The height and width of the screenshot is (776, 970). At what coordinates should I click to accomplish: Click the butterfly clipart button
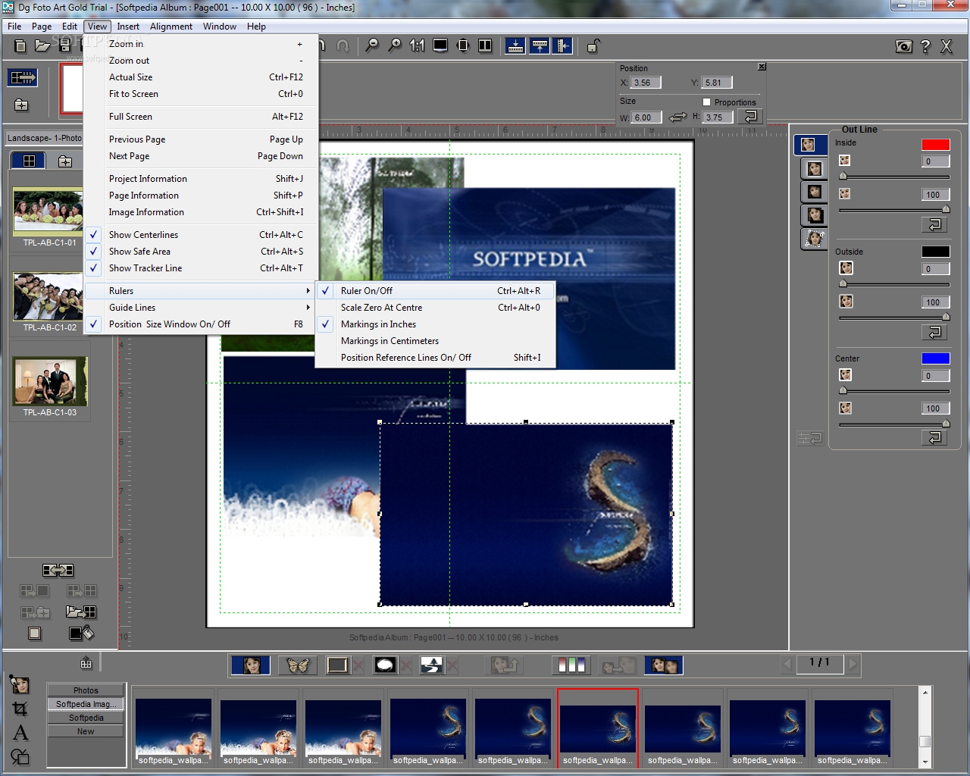[x=298, y=665]
